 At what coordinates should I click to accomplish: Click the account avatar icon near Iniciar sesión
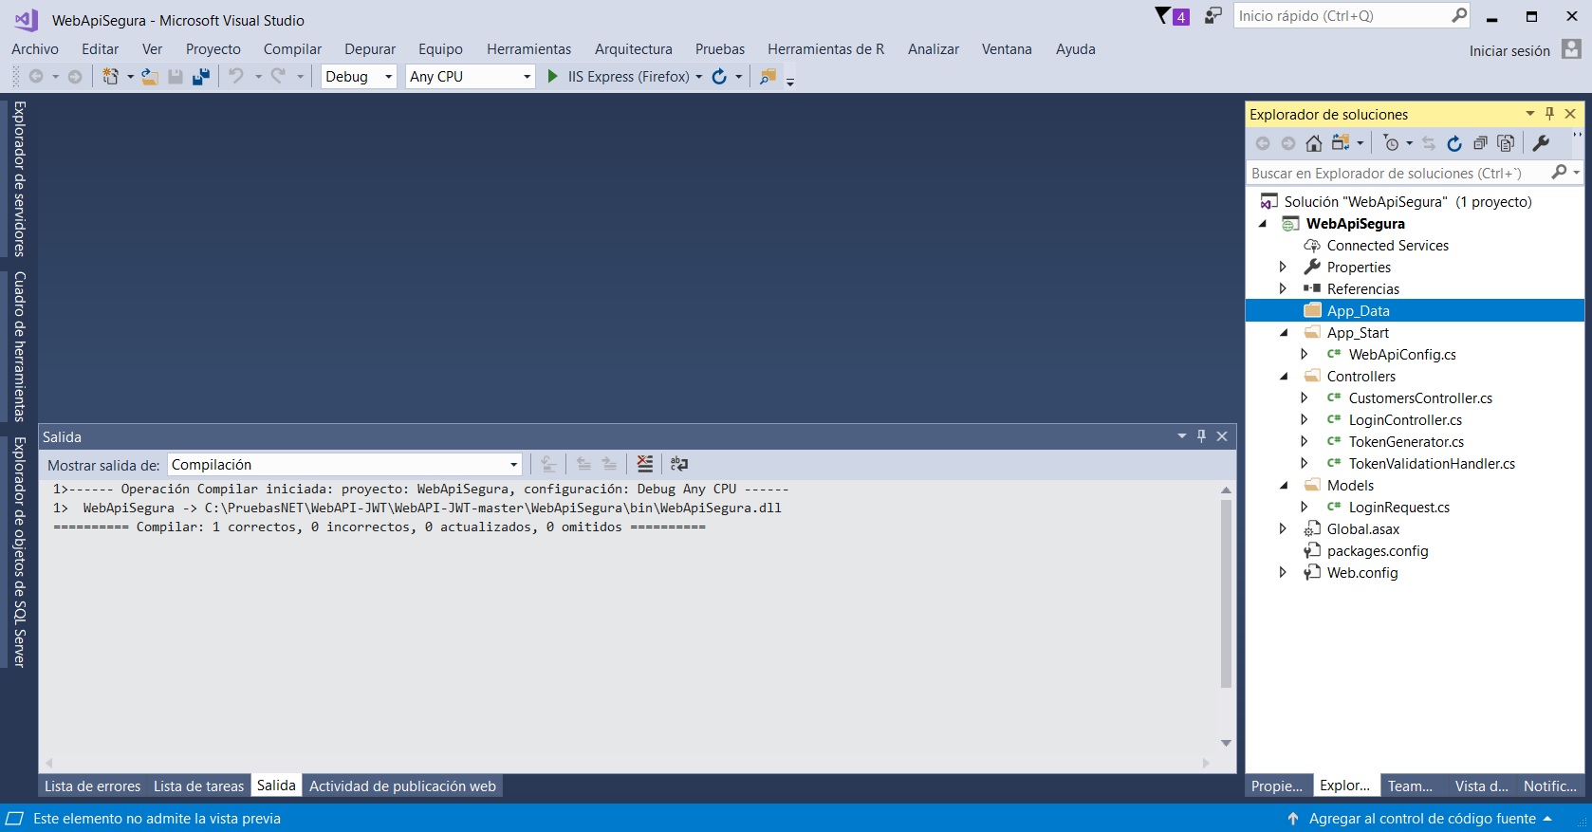(x=1572, y=49)
